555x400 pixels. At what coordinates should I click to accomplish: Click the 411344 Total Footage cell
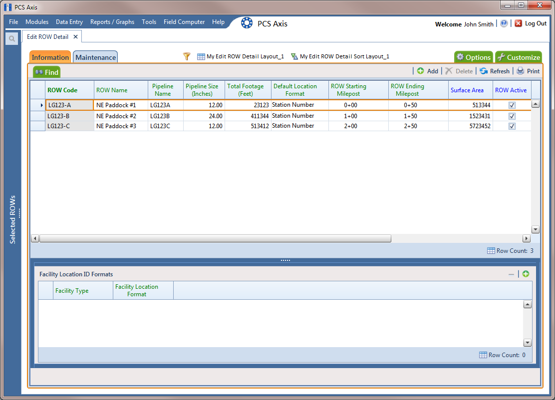point(248,116)
